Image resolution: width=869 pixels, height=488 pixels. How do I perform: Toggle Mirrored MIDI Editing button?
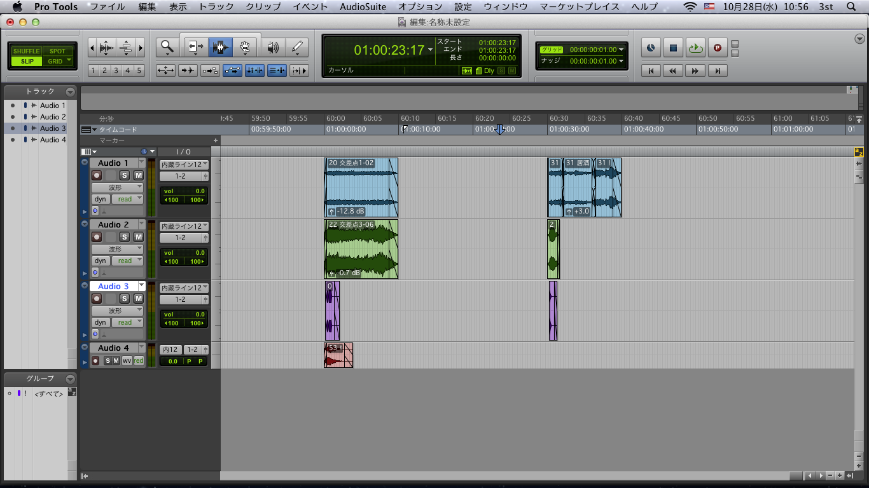coord(210,71)
